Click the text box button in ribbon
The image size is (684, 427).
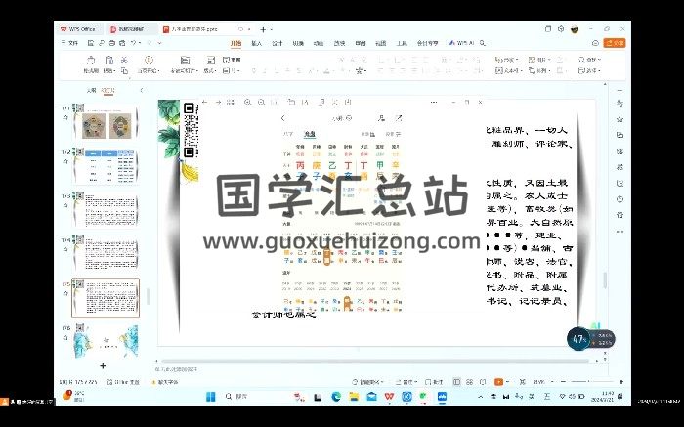509,70
